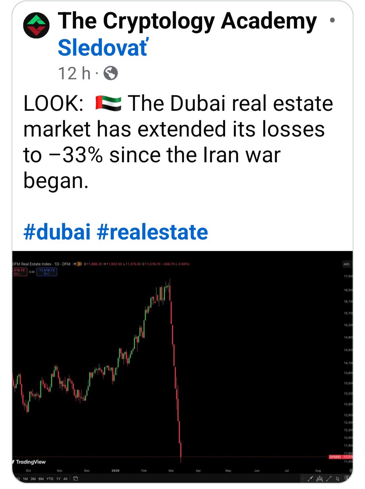The width and height of the screenshot is (365, 489).
Task: Click The Cryptology Academy profile avatar
Action: point(36,25)
